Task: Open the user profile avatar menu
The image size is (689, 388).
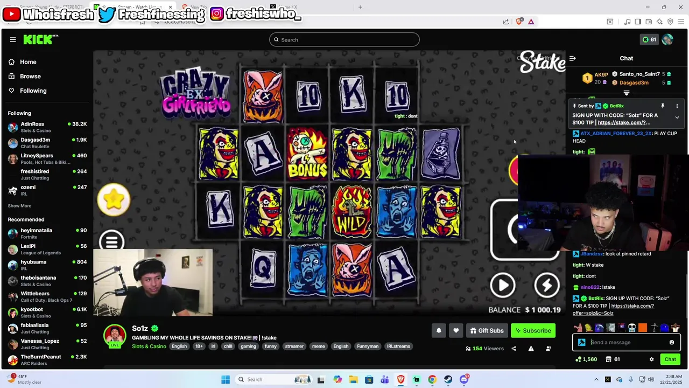Action: pyautogui.click(x=667, y=39)
